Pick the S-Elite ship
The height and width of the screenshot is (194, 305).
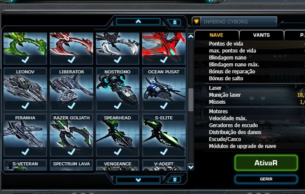point(163,135)
